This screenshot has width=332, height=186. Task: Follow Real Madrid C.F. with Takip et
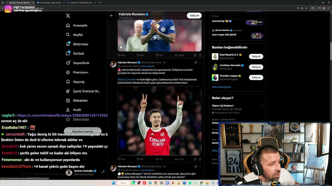256,56
